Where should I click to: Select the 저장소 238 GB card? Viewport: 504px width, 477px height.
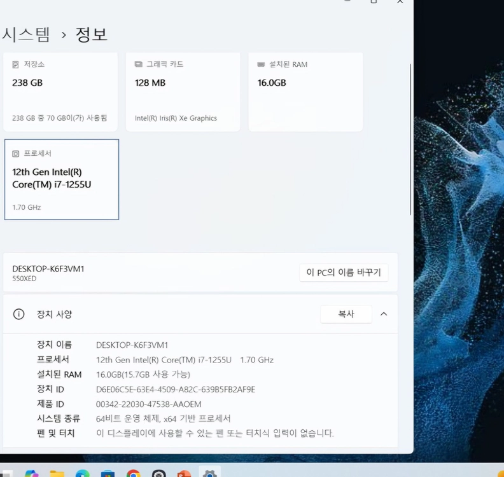click(x=60, y=92)
